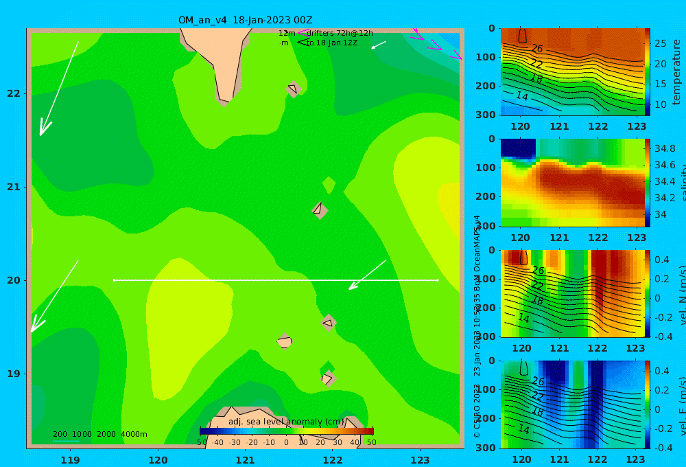Screen dimensions: 686x467
Task: Click depth tick 300 on the temperature plot
Action: pos(486,115)
